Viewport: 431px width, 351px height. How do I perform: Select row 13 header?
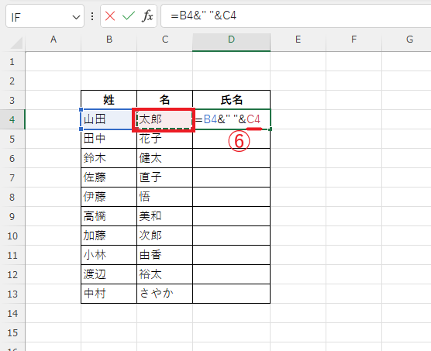coord(12,294)
